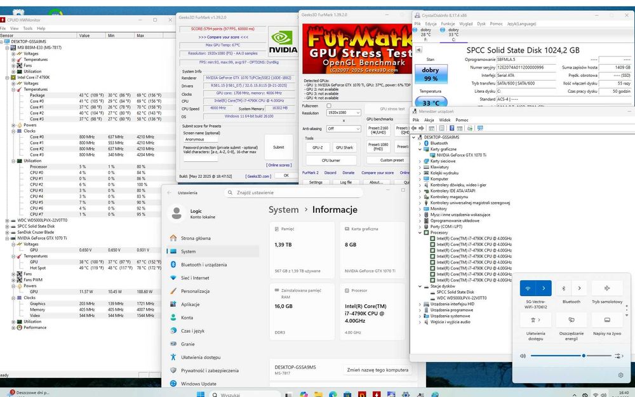Open the View menu in HWMonitor
Image resolution: width=635 pixels, height=397 pixels.
[14, 29]
